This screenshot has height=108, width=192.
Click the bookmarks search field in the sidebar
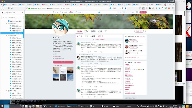click(x=12, y=17)
